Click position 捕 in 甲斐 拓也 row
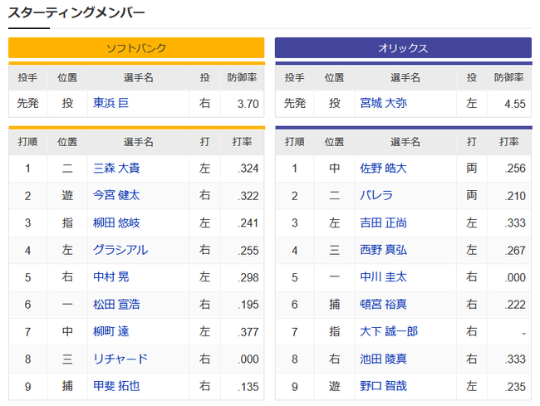540x406 pixels. (67, 386)
